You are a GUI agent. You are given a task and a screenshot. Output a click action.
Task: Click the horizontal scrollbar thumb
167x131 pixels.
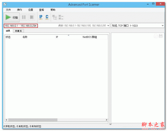pyautogui.click(x=33, y=120)
